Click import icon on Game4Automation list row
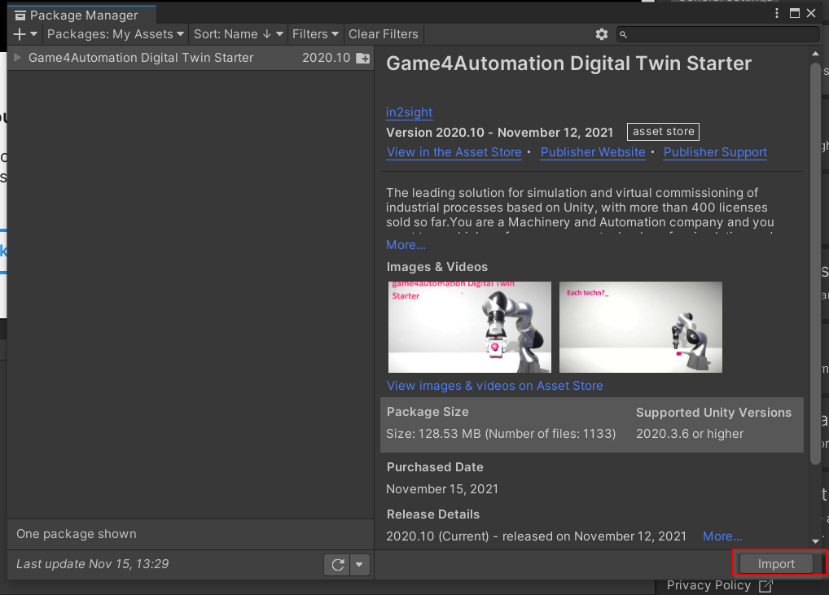Screen dimensions: 829x595 [362, 58]
